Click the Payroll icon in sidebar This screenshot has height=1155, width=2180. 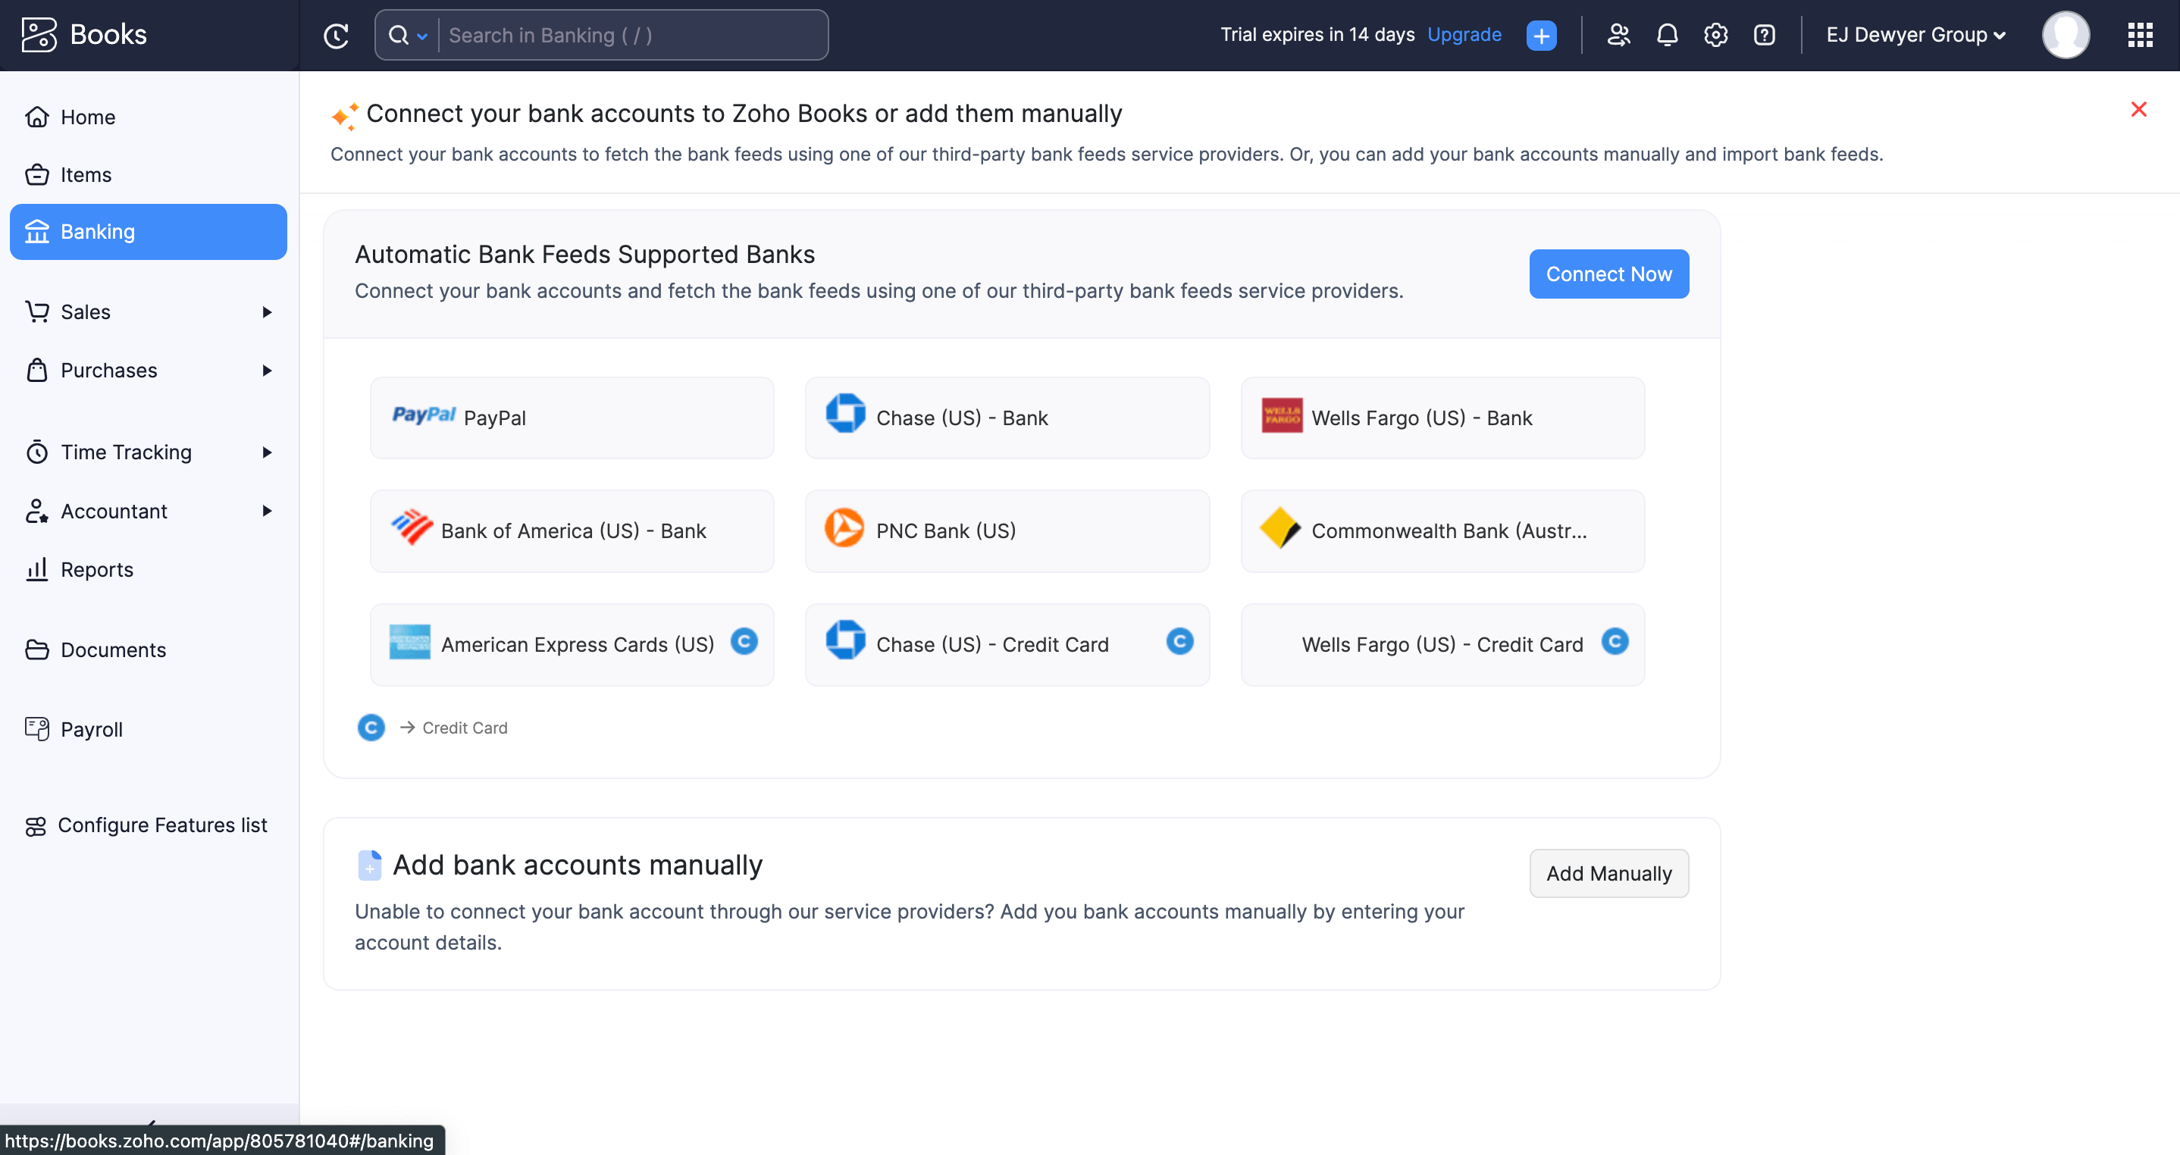[x=36, y=728]
